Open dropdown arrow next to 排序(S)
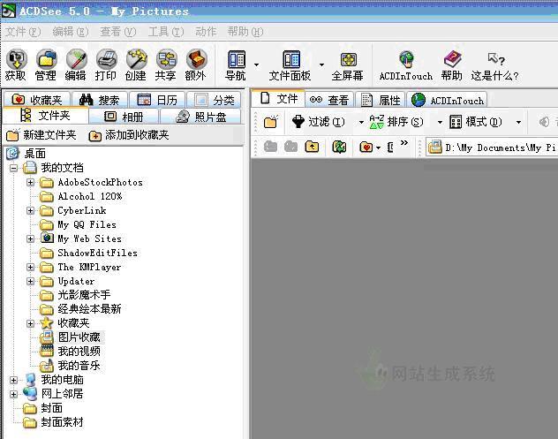 (440, 123)
